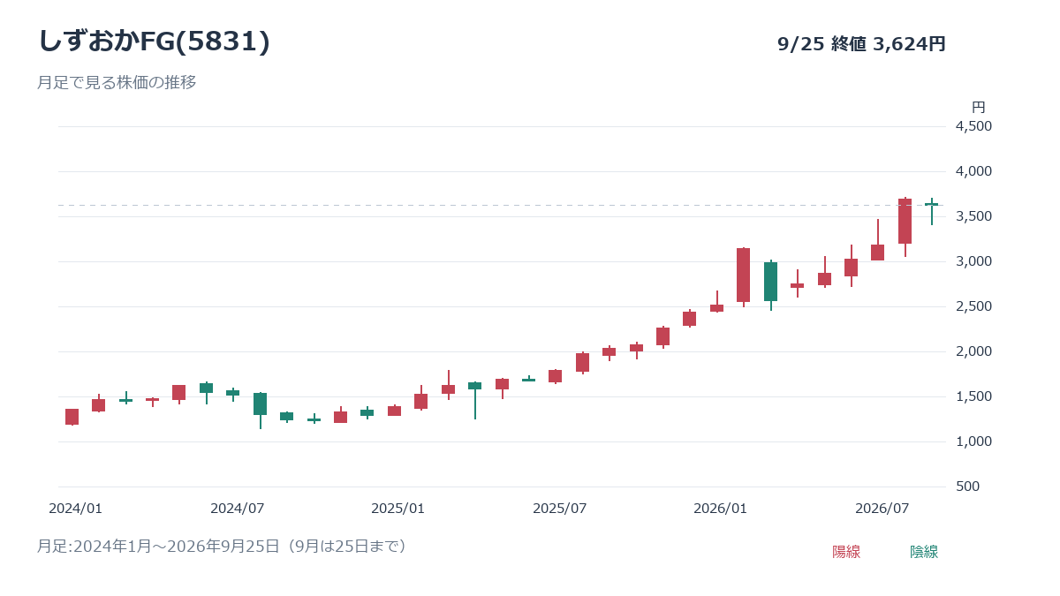Click the chart title しずおかFG(5831)
Screen dimensions: 1060x596
point(154,41)
